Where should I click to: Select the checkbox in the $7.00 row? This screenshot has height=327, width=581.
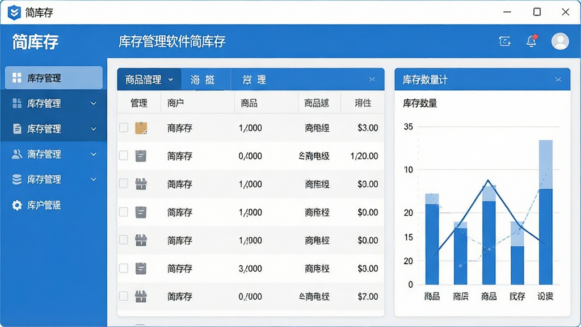(x=124, y=296)
